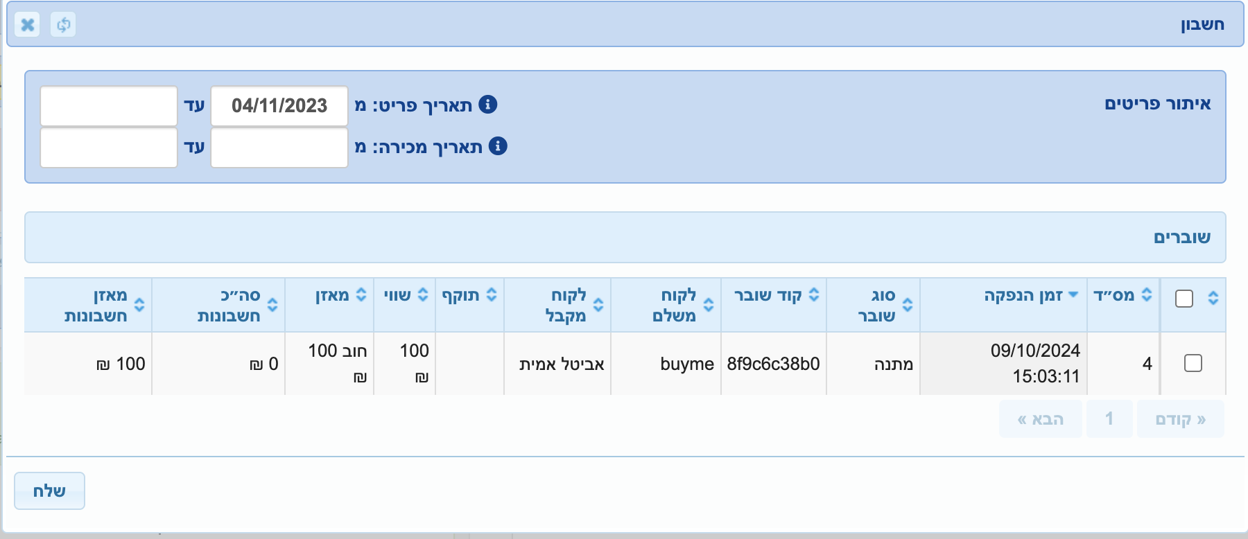Sort by שווי column arrows
Image resolution: width=1248 pixels, height=539 pixels.
point(423,294)
